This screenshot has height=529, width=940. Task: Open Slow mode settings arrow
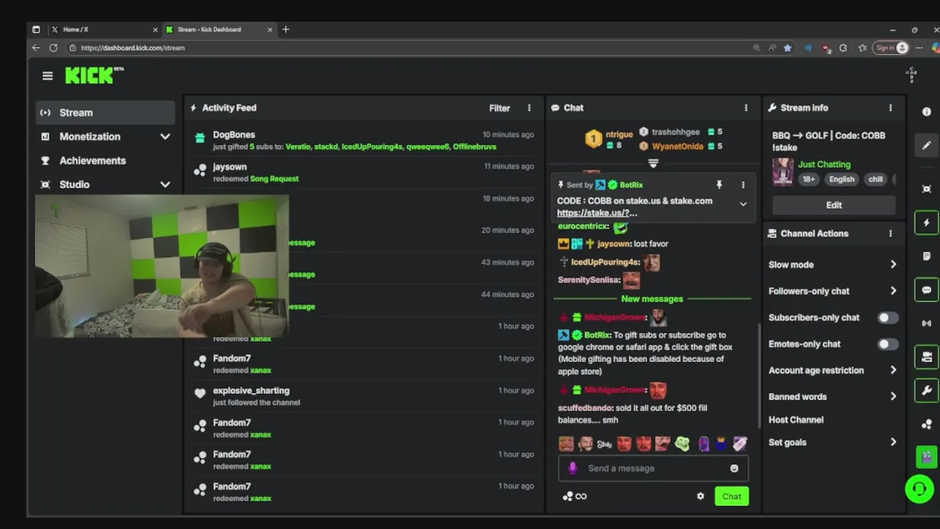coord(893,264)
